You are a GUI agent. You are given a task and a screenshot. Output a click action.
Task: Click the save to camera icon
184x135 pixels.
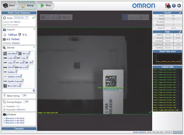tap(168, 6)
